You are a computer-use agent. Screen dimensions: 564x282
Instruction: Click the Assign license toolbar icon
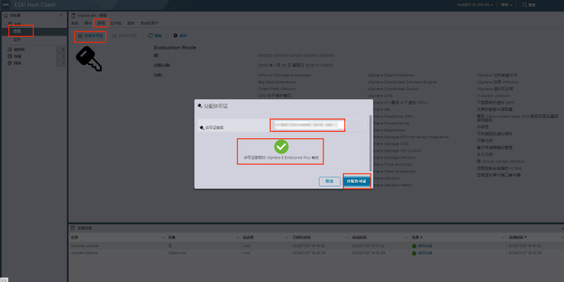pyautogui.click(x=80, y=35)
